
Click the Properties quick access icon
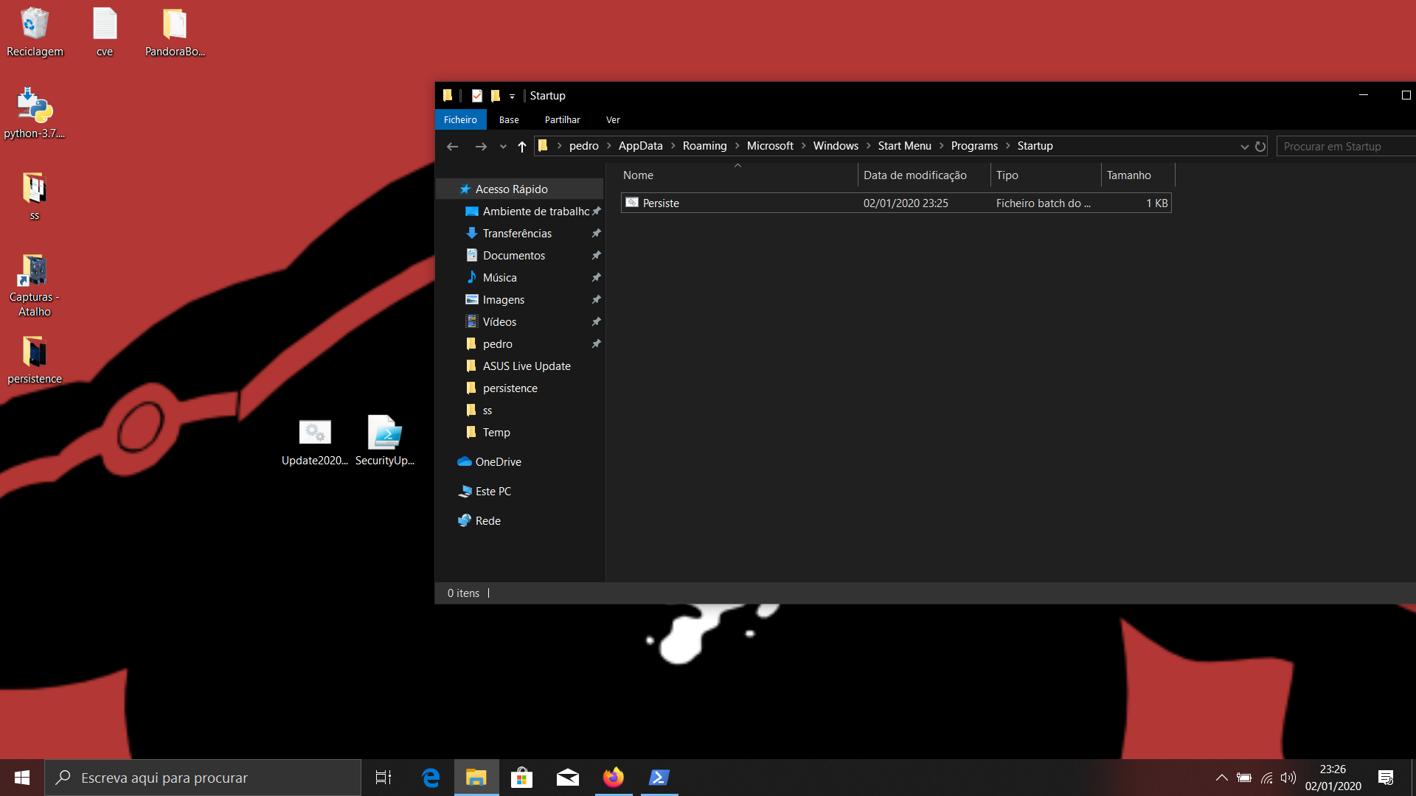[x=477, y=96]
